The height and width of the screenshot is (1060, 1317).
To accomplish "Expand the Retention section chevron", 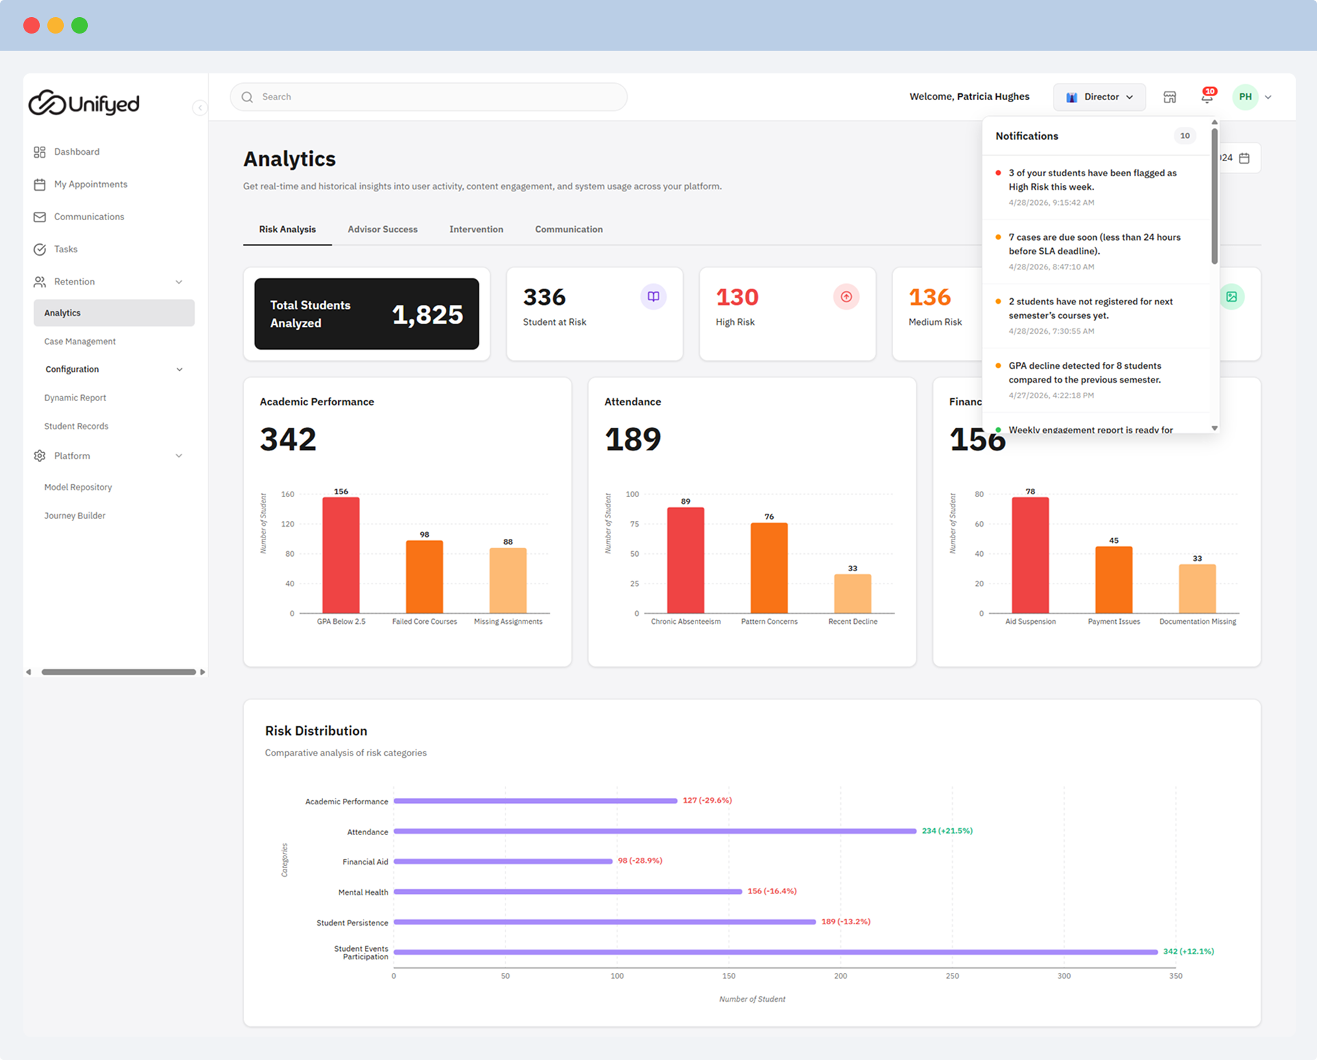I will tap(179, 282).
